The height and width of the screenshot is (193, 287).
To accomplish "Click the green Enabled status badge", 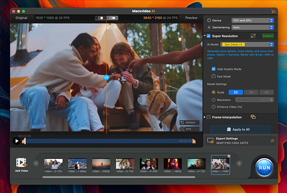I will 268,36.
